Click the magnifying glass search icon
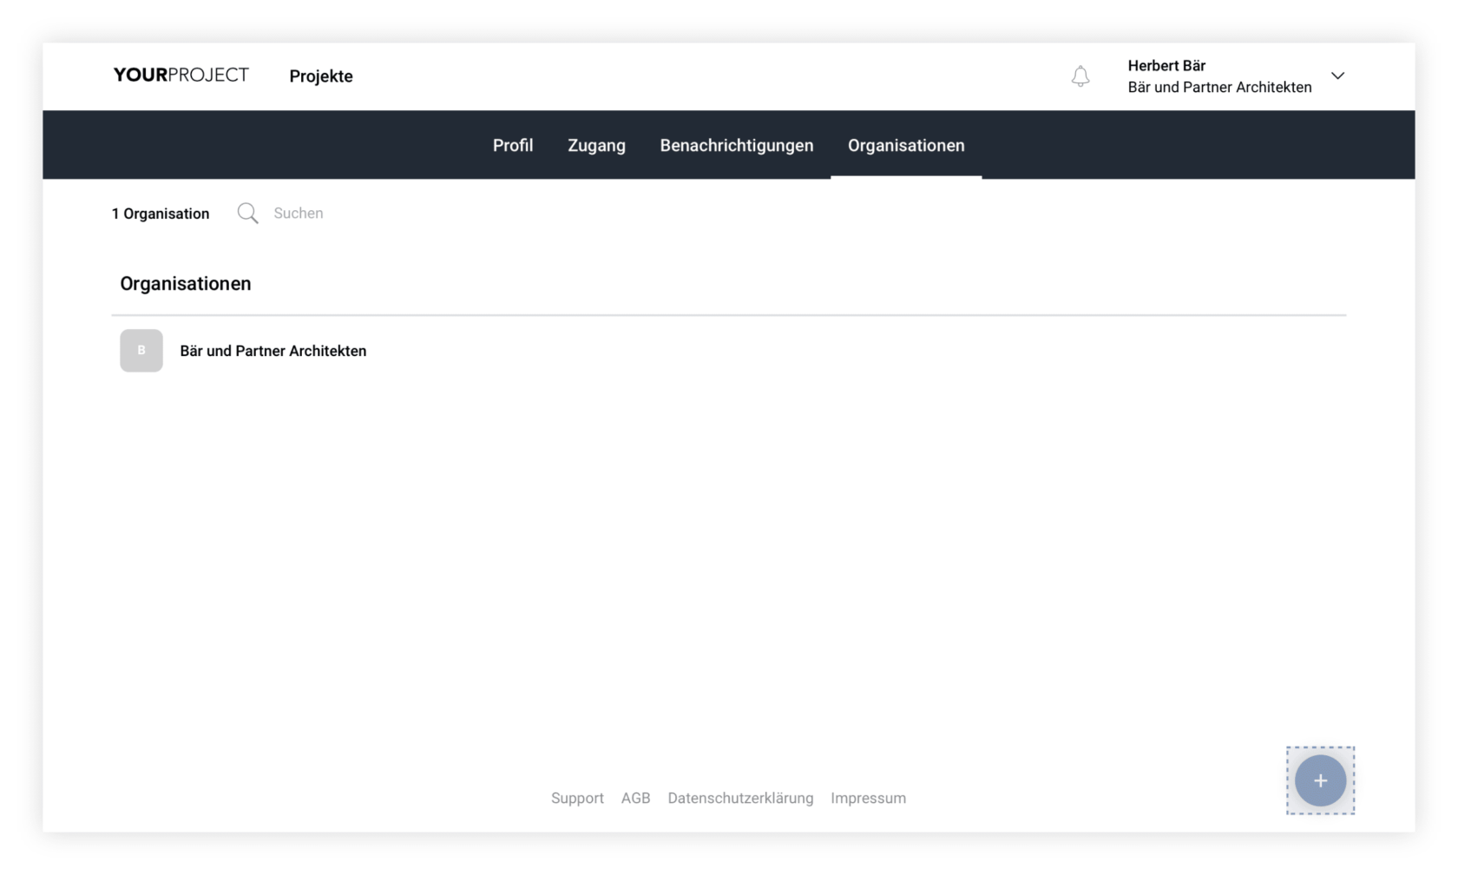This screenshot has height=875, width=1458. click(247, 214)
